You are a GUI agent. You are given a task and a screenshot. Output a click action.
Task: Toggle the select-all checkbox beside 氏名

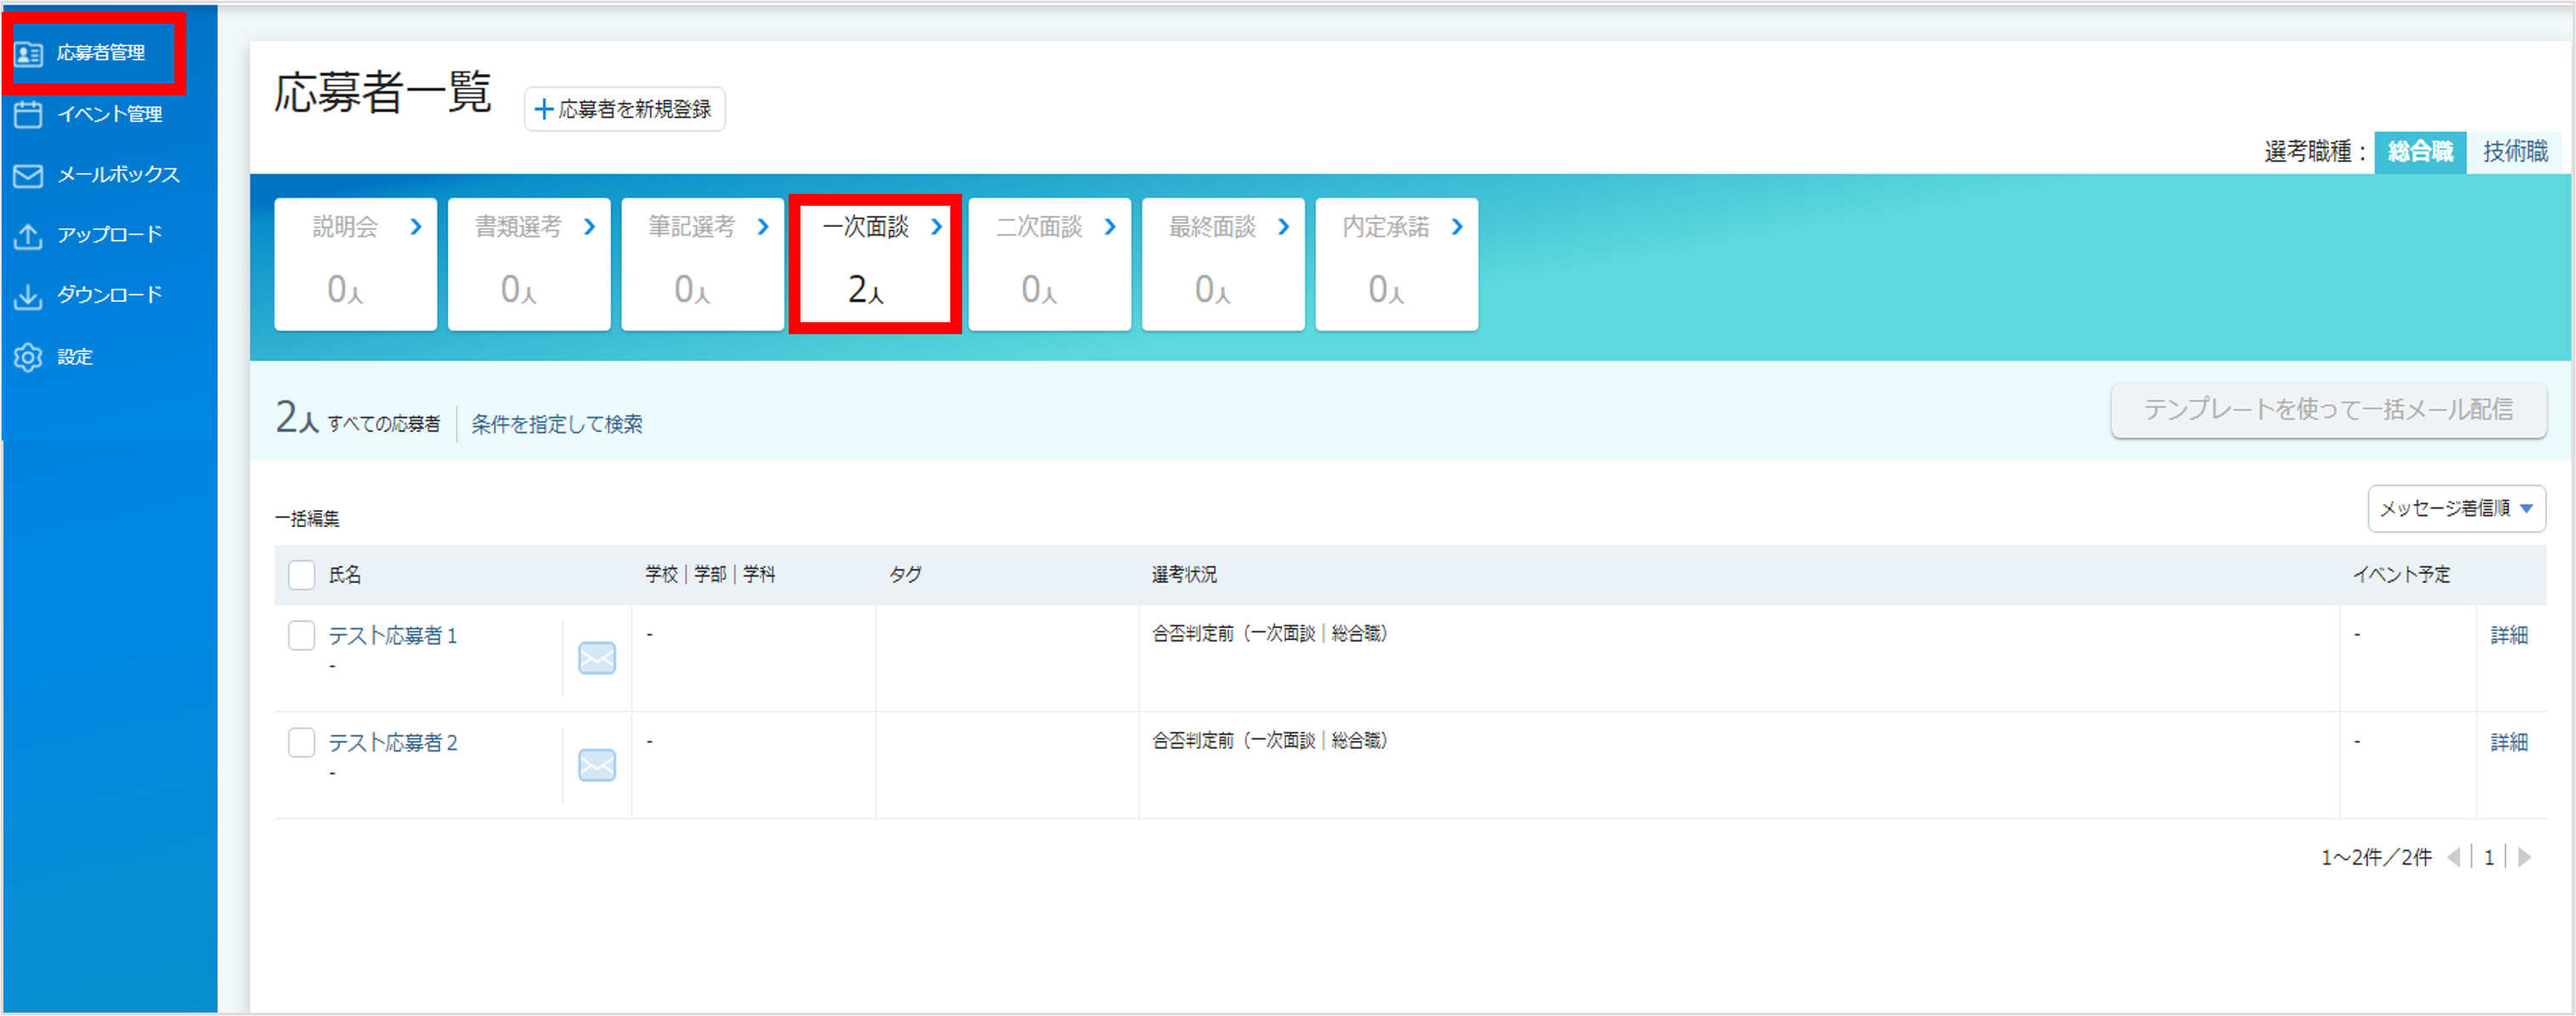point(302,576)
